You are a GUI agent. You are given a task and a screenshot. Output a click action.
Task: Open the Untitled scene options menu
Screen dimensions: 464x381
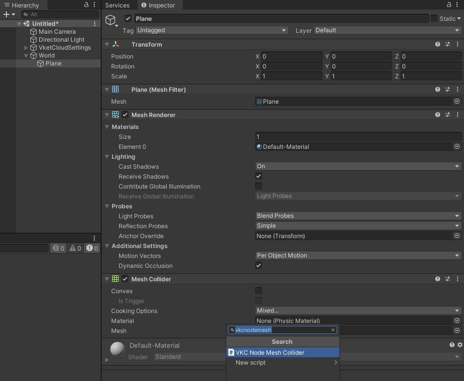coord(95,24)
